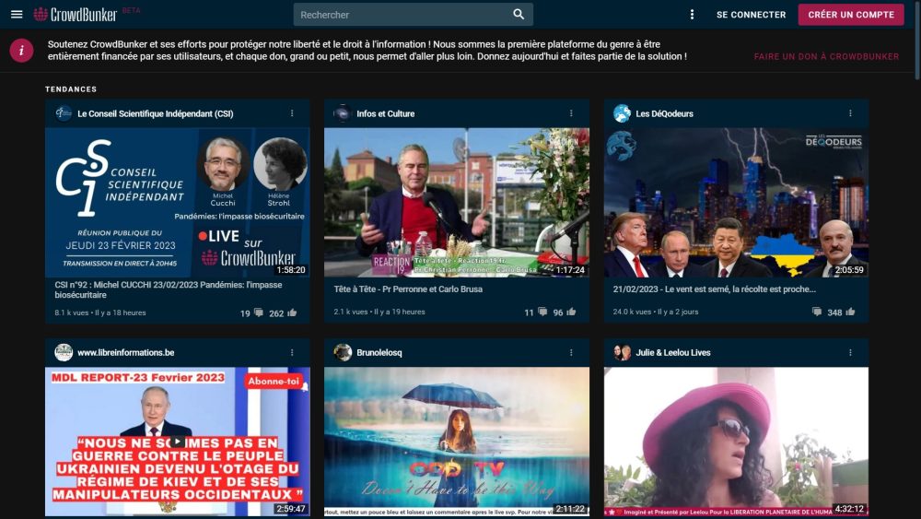
Task: Open www.libreinformations.be channel name
Action: 125,353
